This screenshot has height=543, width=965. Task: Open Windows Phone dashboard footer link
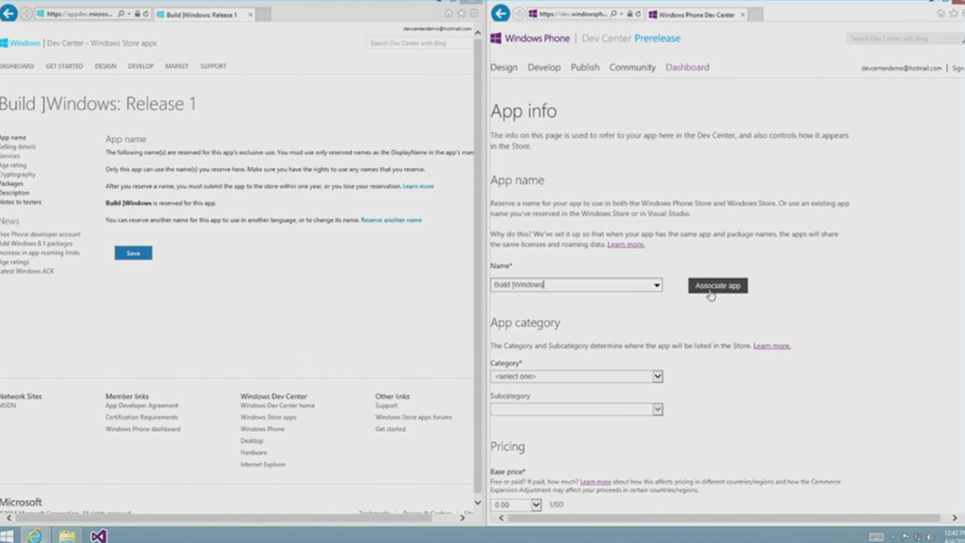[x=143, y=429]
